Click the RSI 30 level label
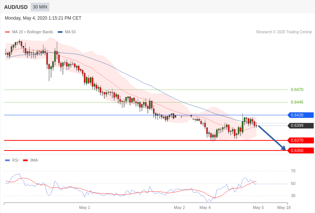Screen dimensions: 315x213 point(293,196)
